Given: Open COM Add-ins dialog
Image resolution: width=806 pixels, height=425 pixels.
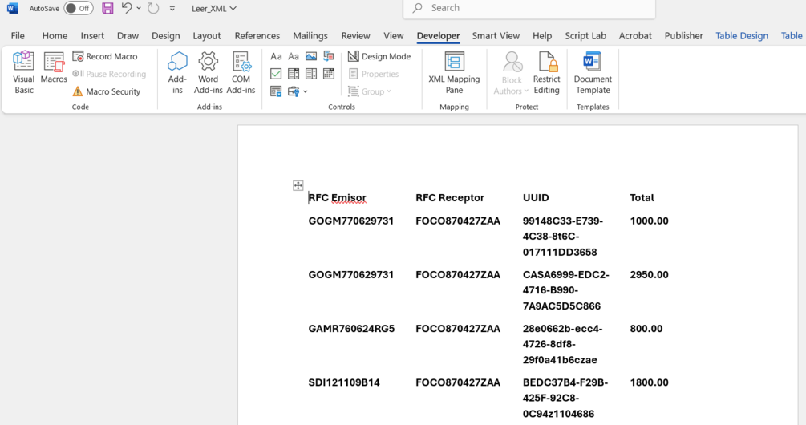Looking at the screenshot, I should [241, 73].
